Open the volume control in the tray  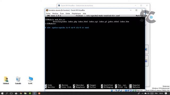coord(148,93)
